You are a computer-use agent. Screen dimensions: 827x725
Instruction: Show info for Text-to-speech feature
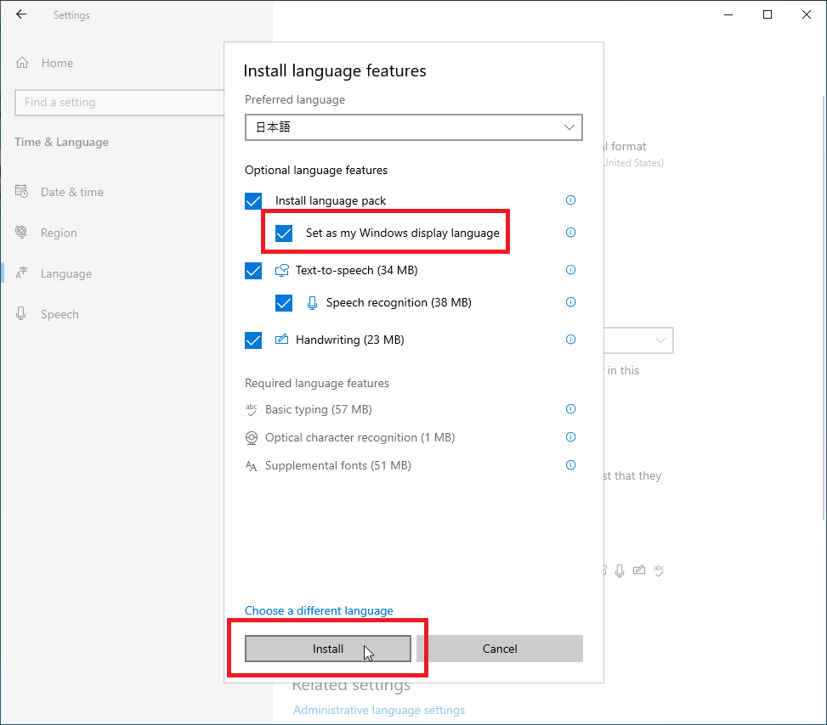pyautogui.click(x=570, y=270)
